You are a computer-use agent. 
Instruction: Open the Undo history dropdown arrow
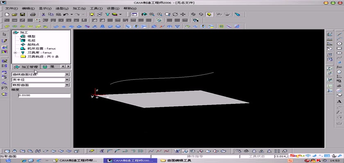[x=72, y=14]
